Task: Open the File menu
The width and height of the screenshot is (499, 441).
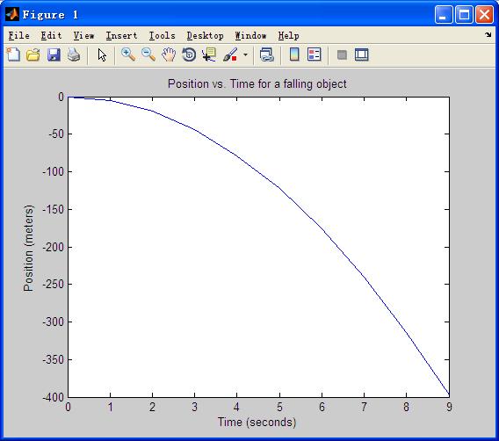Action: point(19,35)
